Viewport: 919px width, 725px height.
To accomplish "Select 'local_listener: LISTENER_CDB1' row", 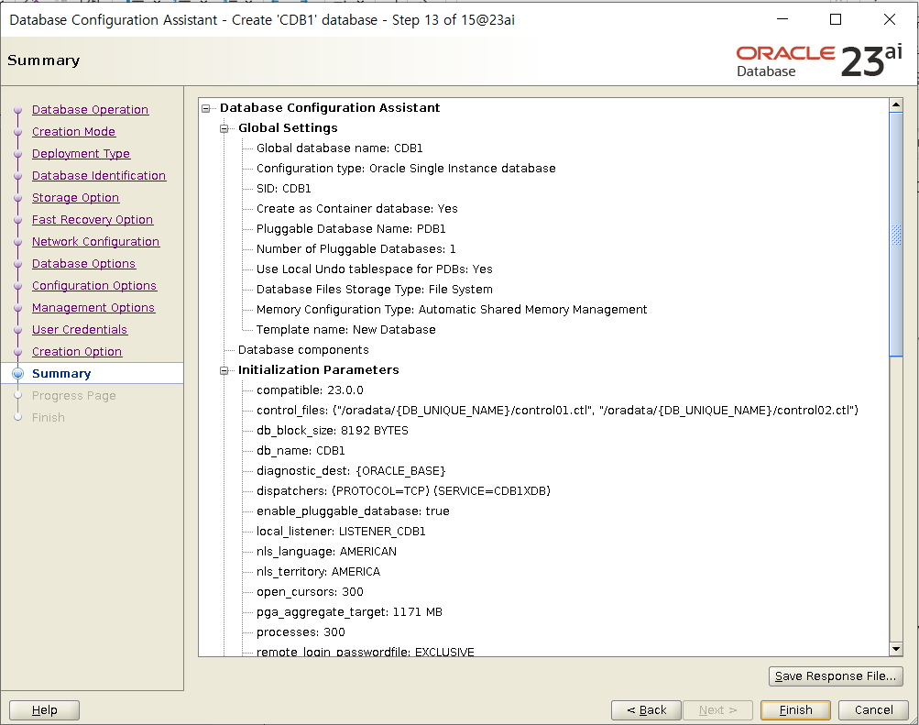I will point(341,532).
